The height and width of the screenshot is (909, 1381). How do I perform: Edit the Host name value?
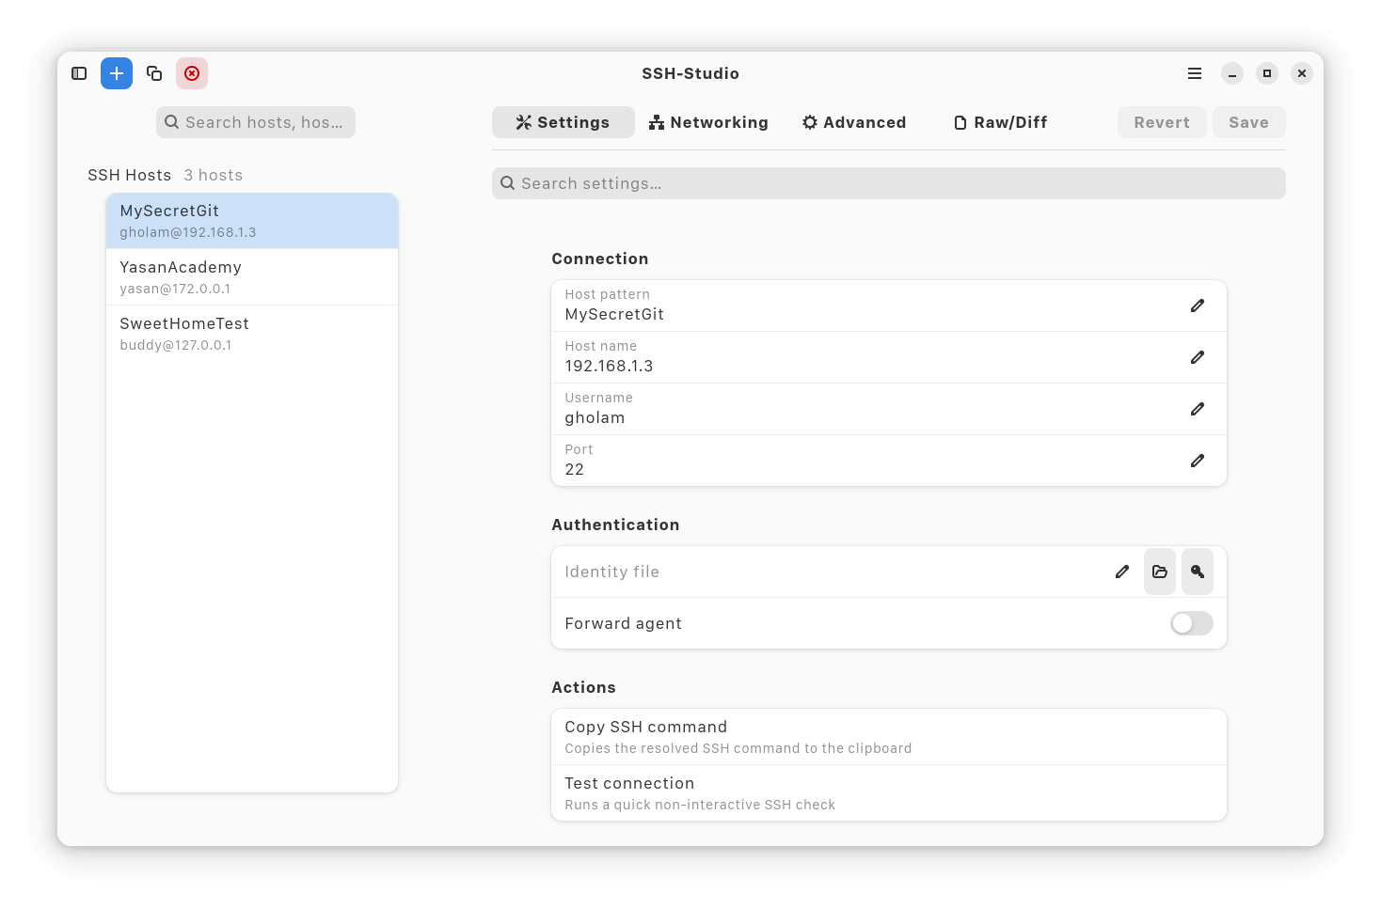pyautogui.click(x=1198, y=357)
